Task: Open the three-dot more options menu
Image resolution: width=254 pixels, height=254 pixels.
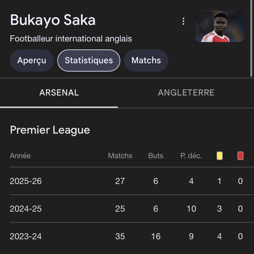Action: (x=183, y=21)
